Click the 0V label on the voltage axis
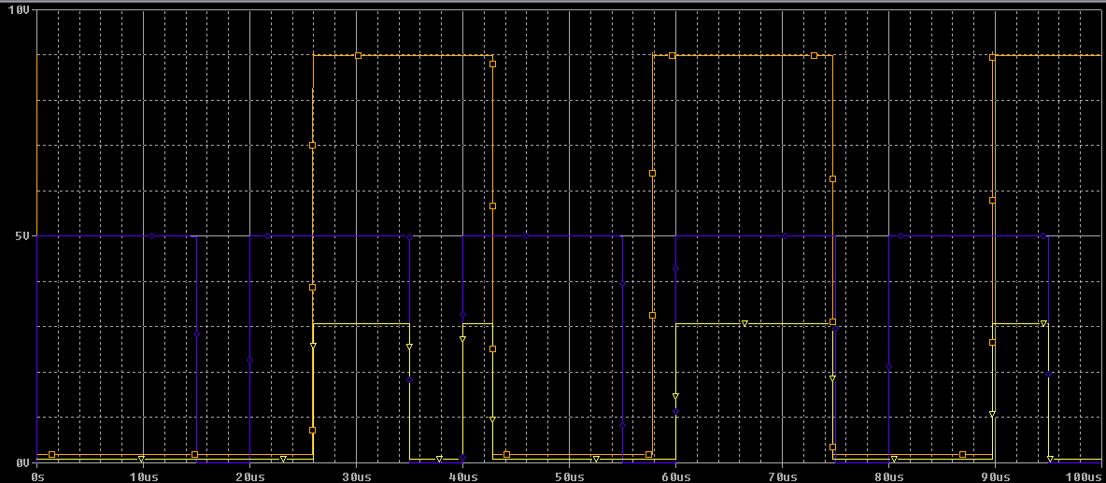The height and width of the screenshot is (483, 1106). [22, 462]
